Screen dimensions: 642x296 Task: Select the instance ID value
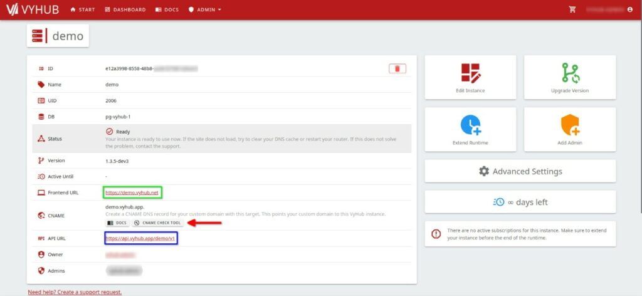(152, 69)
